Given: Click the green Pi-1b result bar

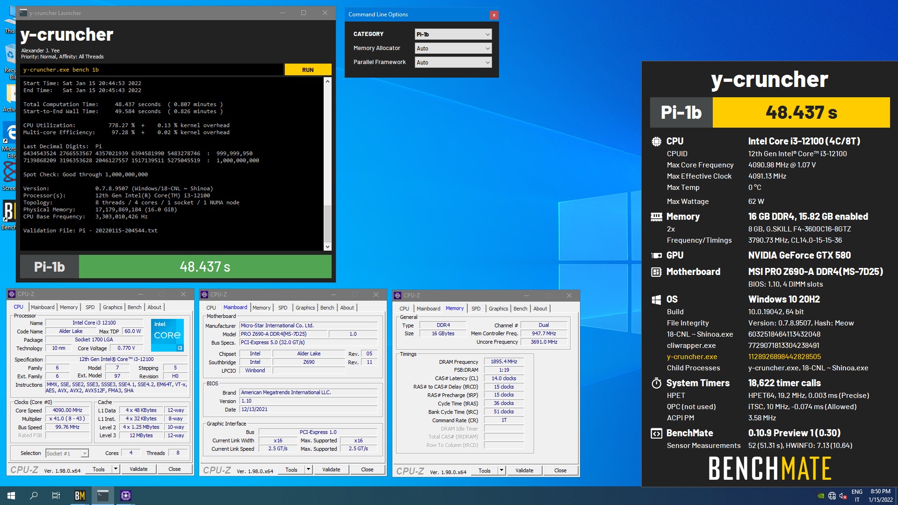Looking at the screenshot, I should [x=205, y=267].
